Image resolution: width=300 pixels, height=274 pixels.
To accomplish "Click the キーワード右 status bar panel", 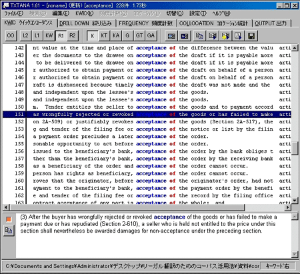I will click(x=278, y=266).
